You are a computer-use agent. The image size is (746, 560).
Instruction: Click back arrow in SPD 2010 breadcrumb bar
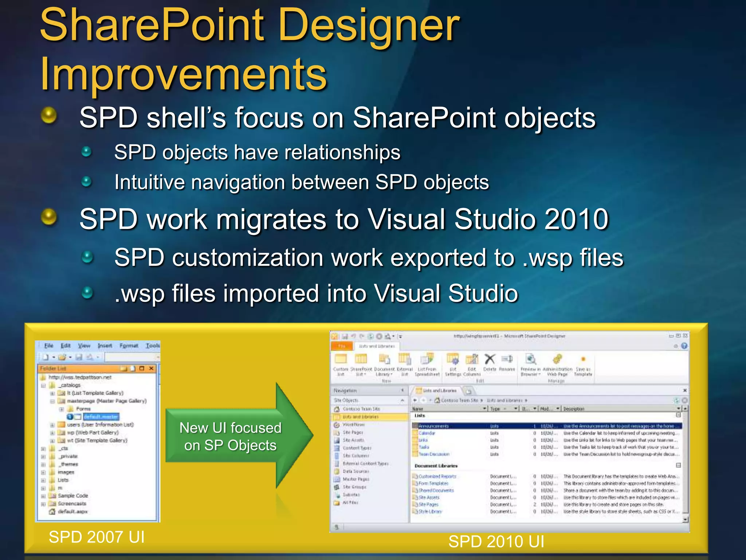coord(415,400)
